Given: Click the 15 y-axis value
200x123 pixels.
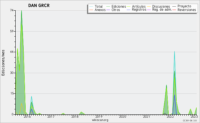Looking at the screenshot, I should 12,93.
